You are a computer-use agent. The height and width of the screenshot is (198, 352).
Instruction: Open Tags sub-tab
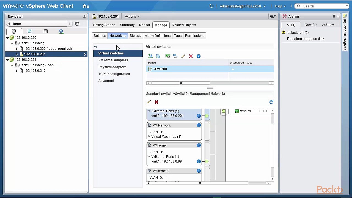coord(178,36)
